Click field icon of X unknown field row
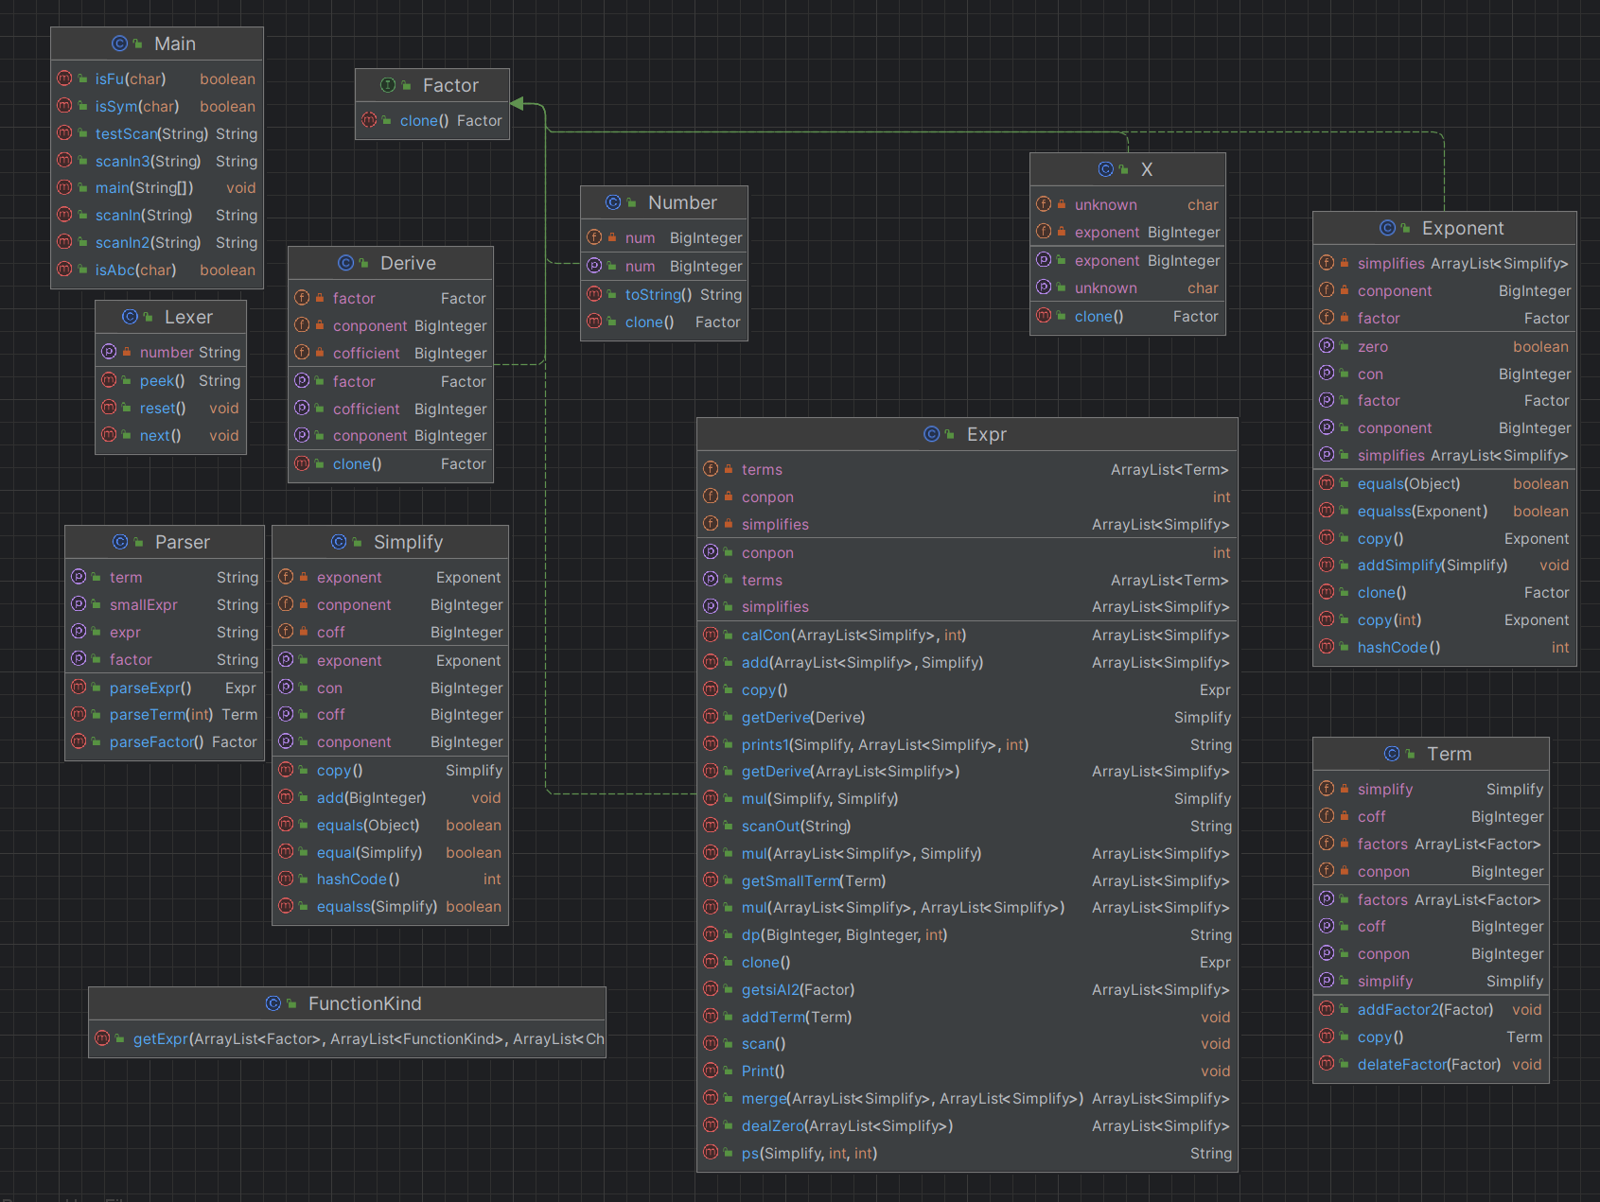 [x=1044, y=204]
